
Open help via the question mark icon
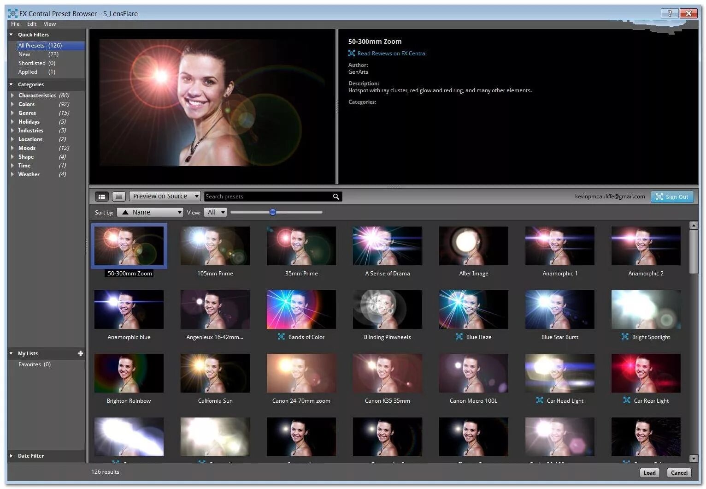[669, 13]
